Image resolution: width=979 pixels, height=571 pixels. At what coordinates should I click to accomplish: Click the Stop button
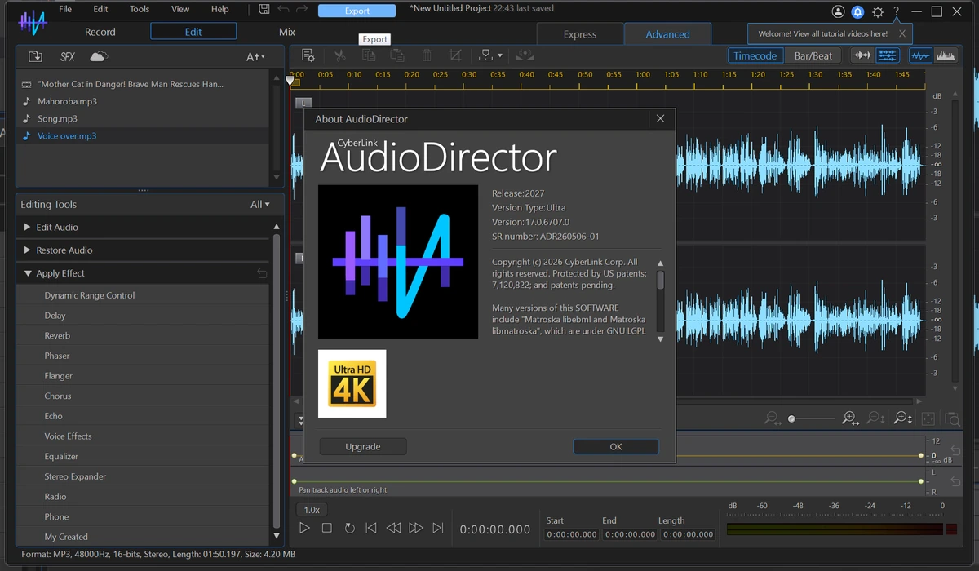(326, 528)
